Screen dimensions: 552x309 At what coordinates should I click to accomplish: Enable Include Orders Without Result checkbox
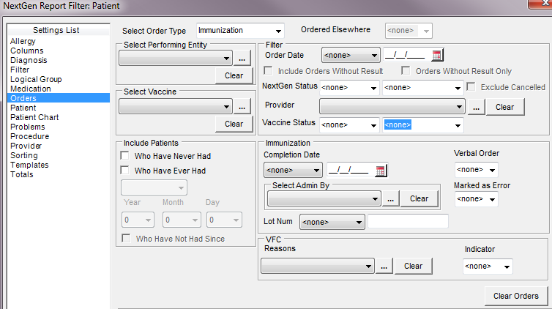(x=268, y=71)
